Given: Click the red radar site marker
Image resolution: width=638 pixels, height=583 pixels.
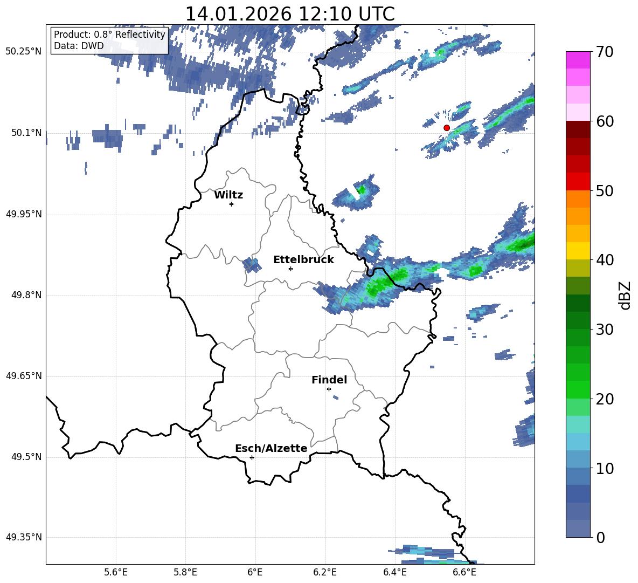Looking at the screenshot, I should [446, 128].
